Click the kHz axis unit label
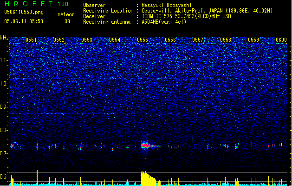Viewport: 292px width, 186px height. (x=4, y=38)
